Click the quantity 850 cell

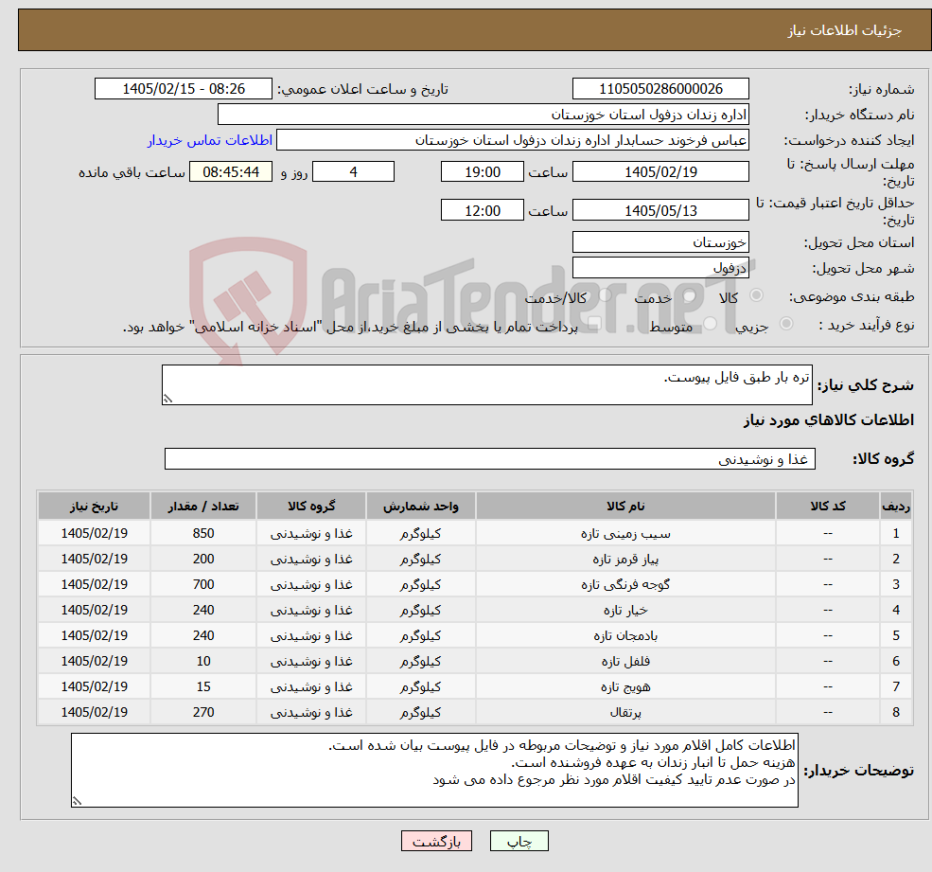pyautogui.click(x=203, y=534)
